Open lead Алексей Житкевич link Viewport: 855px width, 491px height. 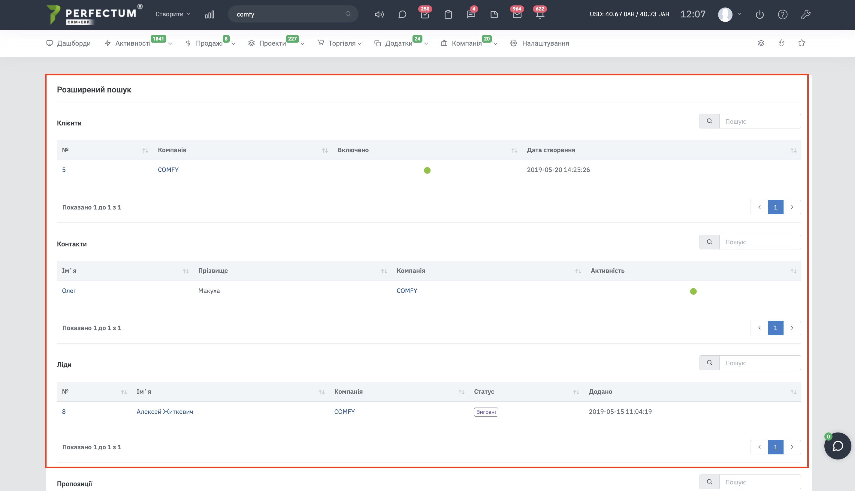[165, 411]
